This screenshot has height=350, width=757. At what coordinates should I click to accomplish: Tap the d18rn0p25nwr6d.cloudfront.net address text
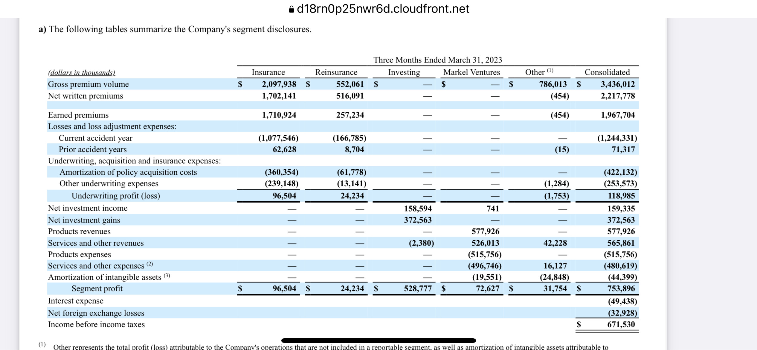pyautogui.click(x=383, y=9)
